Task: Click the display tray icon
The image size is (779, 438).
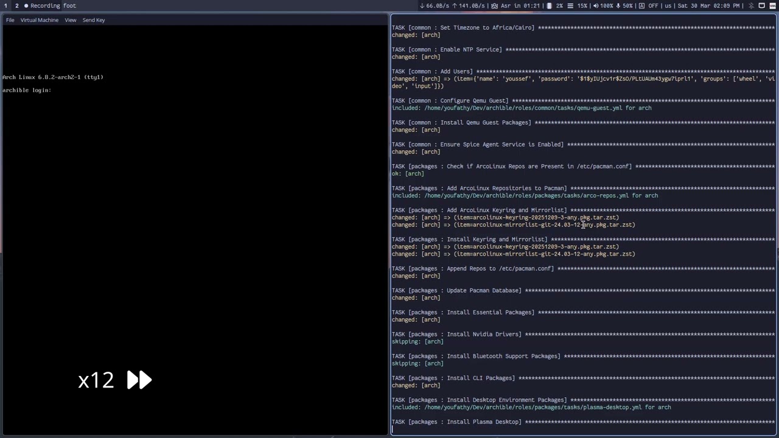Action: coord(762,5)
